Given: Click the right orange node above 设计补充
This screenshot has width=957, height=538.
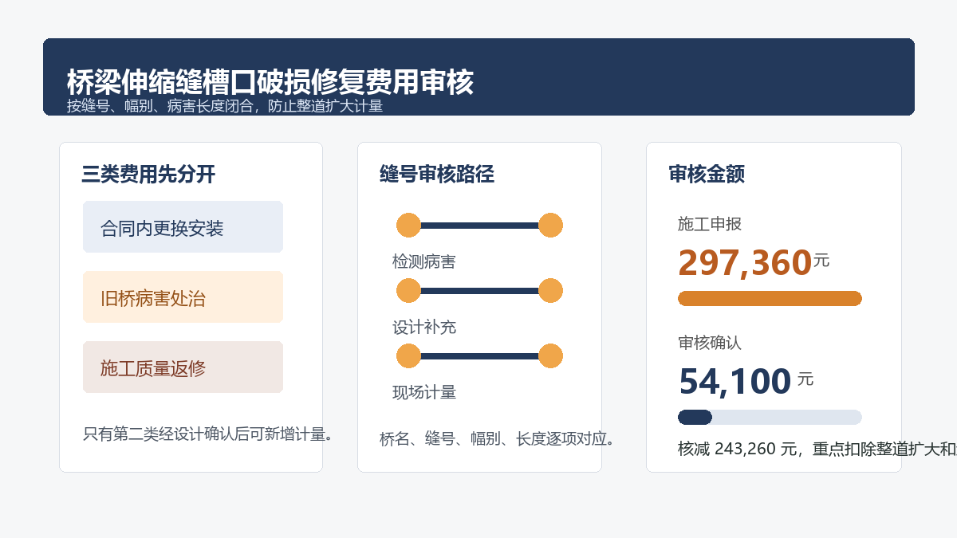Looking at the screenshot, I should coord(550,291).
